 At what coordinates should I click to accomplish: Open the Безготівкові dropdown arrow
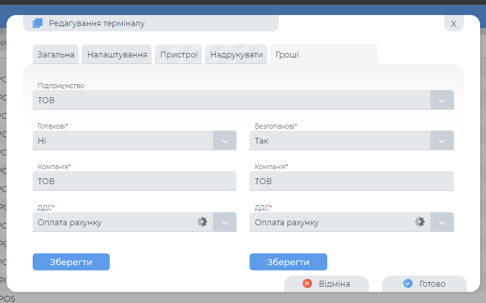pyautogui.click(x=442, y=141)
